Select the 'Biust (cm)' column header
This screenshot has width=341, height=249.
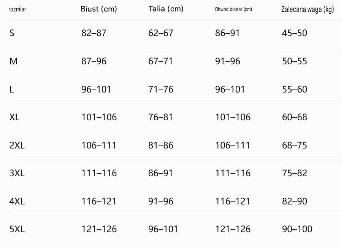pos(99,9)
